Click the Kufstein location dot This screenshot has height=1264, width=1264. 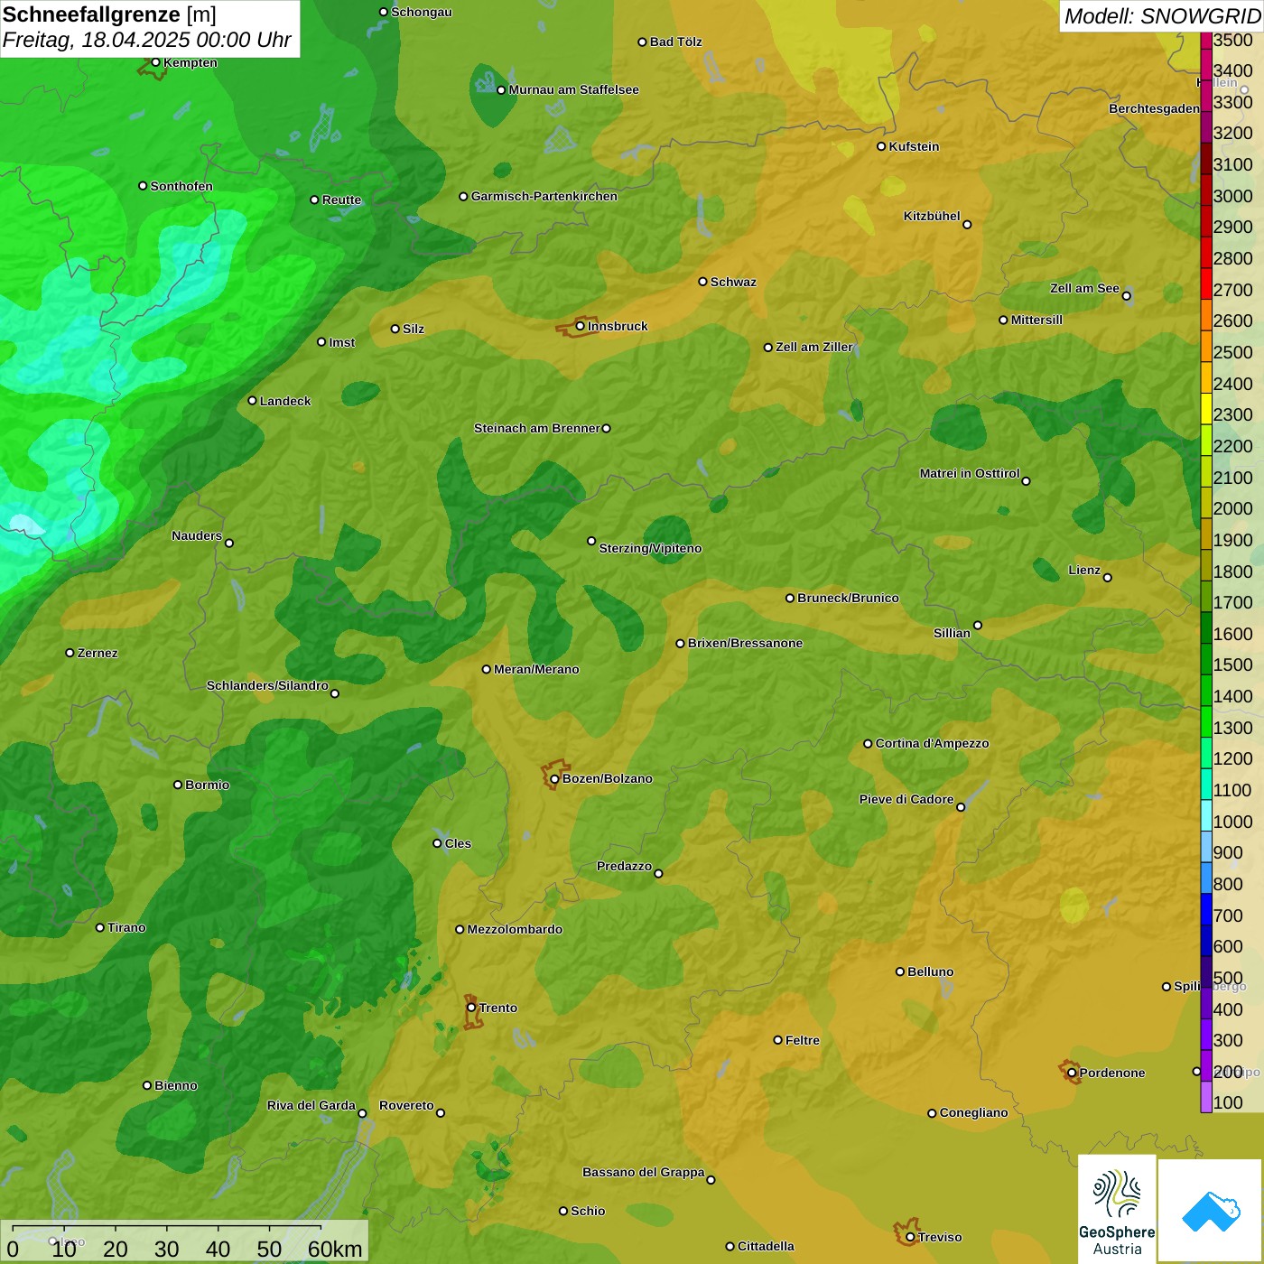[x=881, y=146]
